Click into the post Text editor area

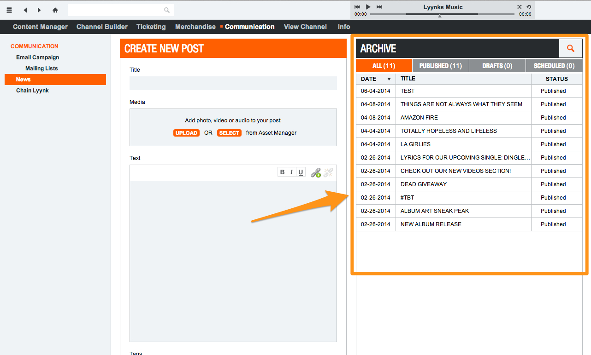coord(233,261)
